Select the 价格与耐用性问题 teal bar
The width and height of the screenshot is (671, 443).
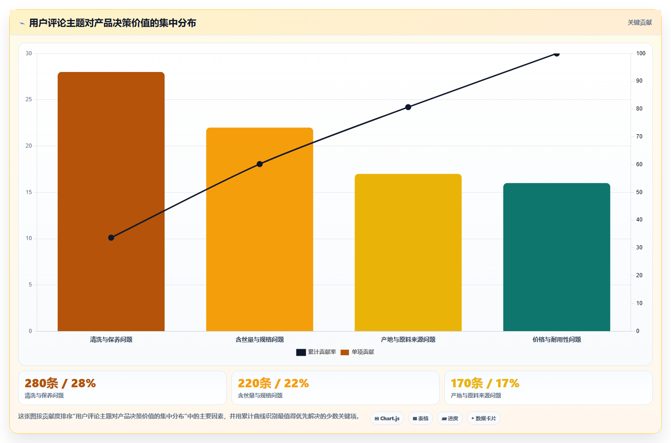click(557, 257)
